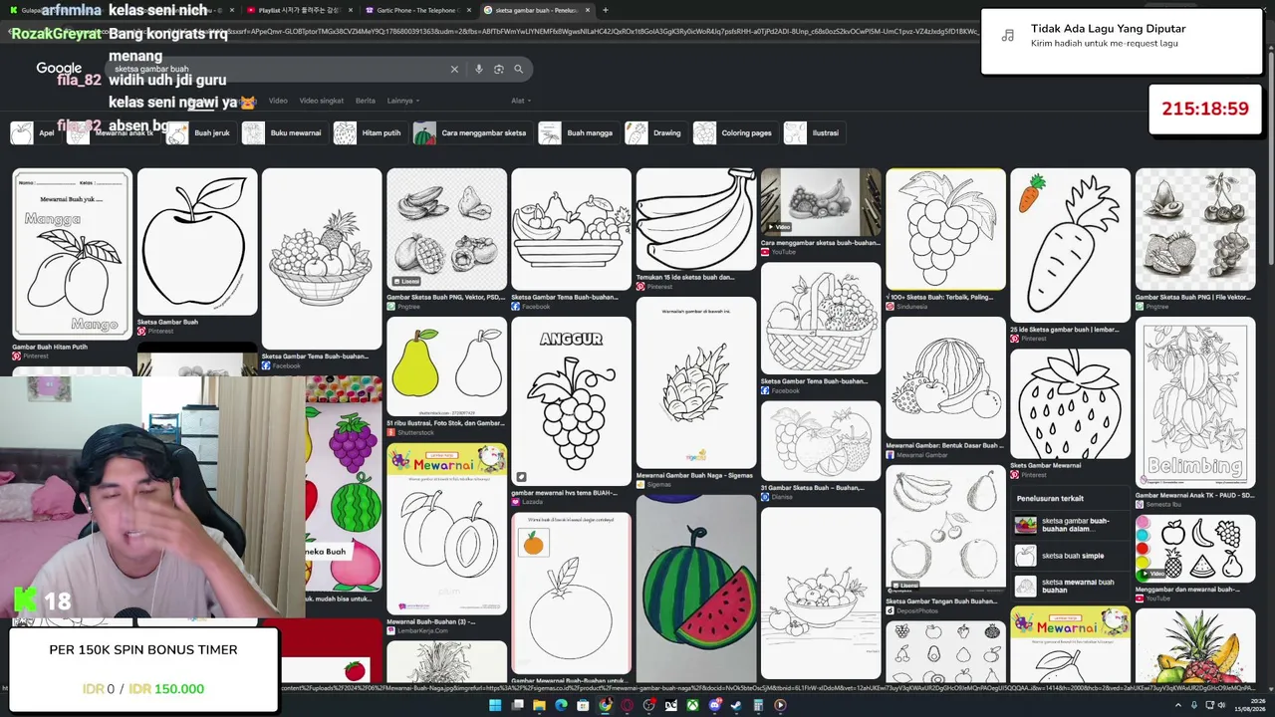Viewport: 1275px width, 717px height.
Task: Open the Sketsa Gambar Tangan Buah Buahan link
Action: click(941, 600)
